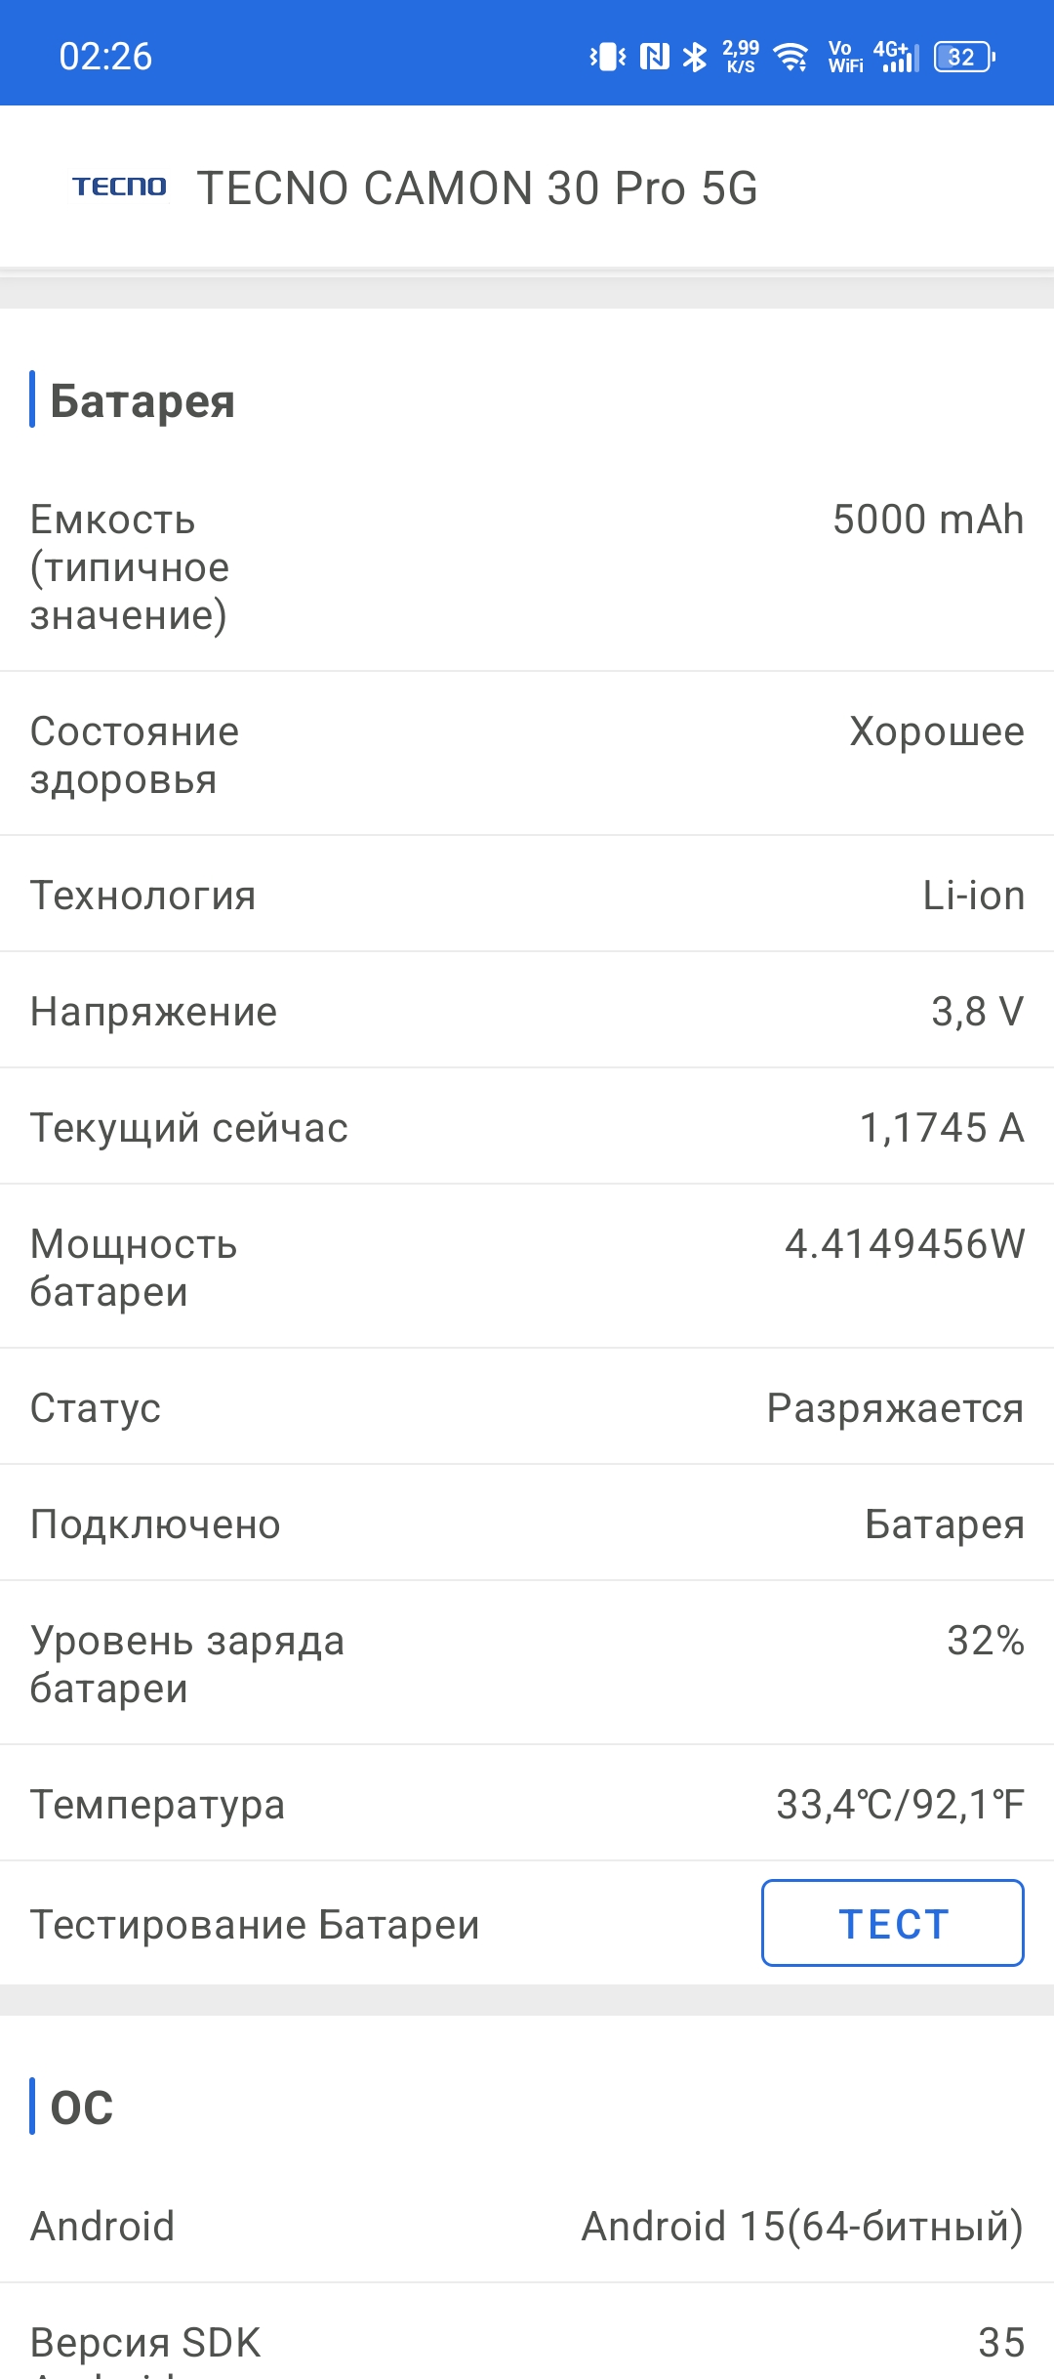
Task: Select the ОС section header
Action: coord(82,2108)
